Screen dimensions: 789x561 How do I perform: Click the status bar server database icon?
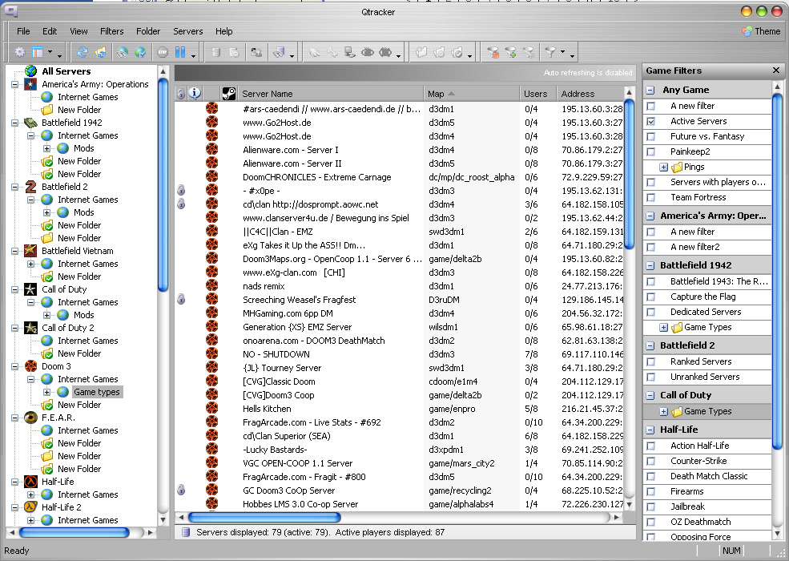(186, 532)
